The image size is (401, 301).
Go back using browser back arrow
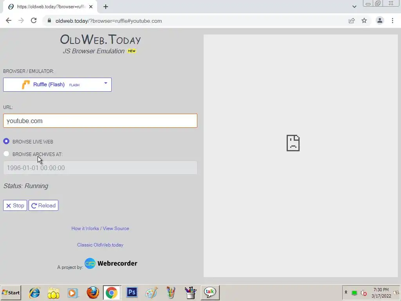pyautogui.click(x=9, y=21)
